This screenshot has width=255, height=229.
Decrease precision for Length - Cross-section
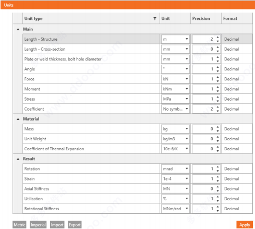(217, 51)
